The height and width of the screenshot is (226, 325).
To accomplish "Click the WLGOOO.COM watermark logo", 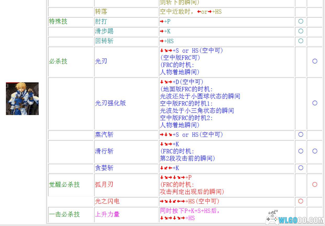I will point(301,220).
